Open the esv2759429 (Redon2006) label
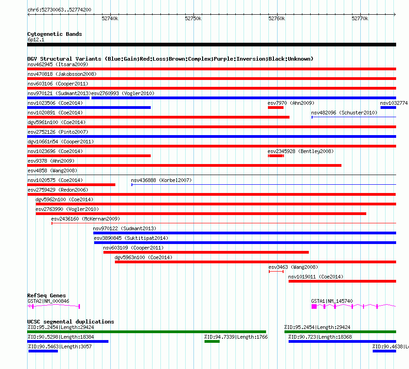Screen dimensions: 409x369 tap(58, 190)
